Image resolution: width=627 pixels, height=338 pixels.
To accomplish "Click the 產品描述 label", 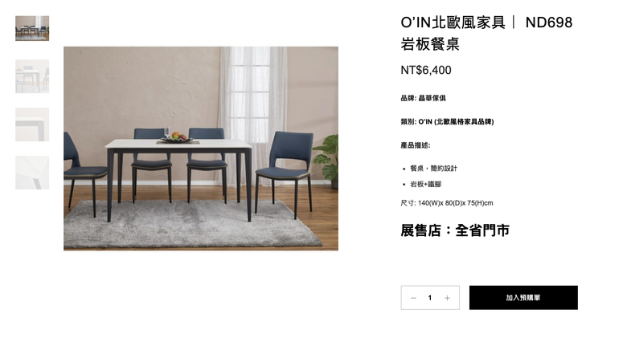I will click(x=416, y=145).
